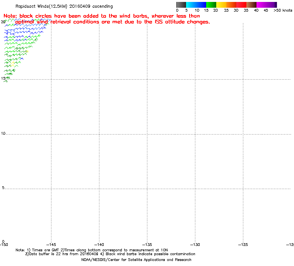Image resolution: width=294 pixels, height=266 pixels.
Task: Click the red note about black circles
Action: [107, 19]
